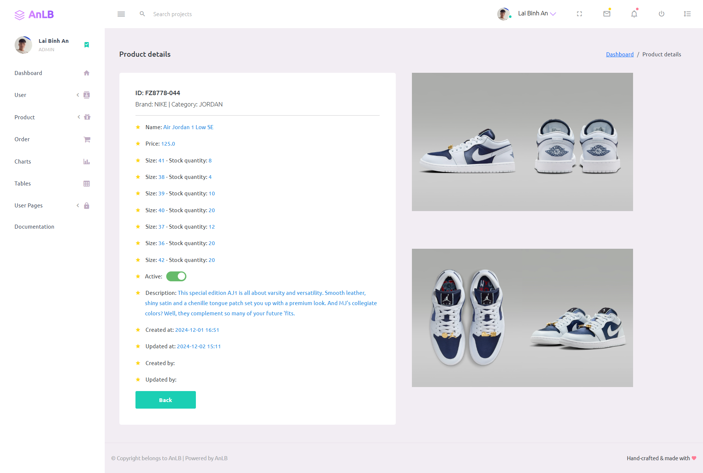Expand the Product sidebar submenu
This screenshot has height=473, width=703.
point(52,117)
